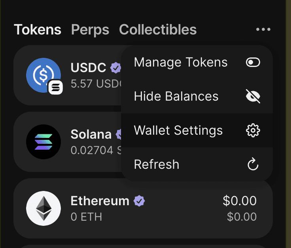The image size is (291, 248).
Task: Toggle the Manage Tokens switch icon
Action: click(x=253, y=63)
